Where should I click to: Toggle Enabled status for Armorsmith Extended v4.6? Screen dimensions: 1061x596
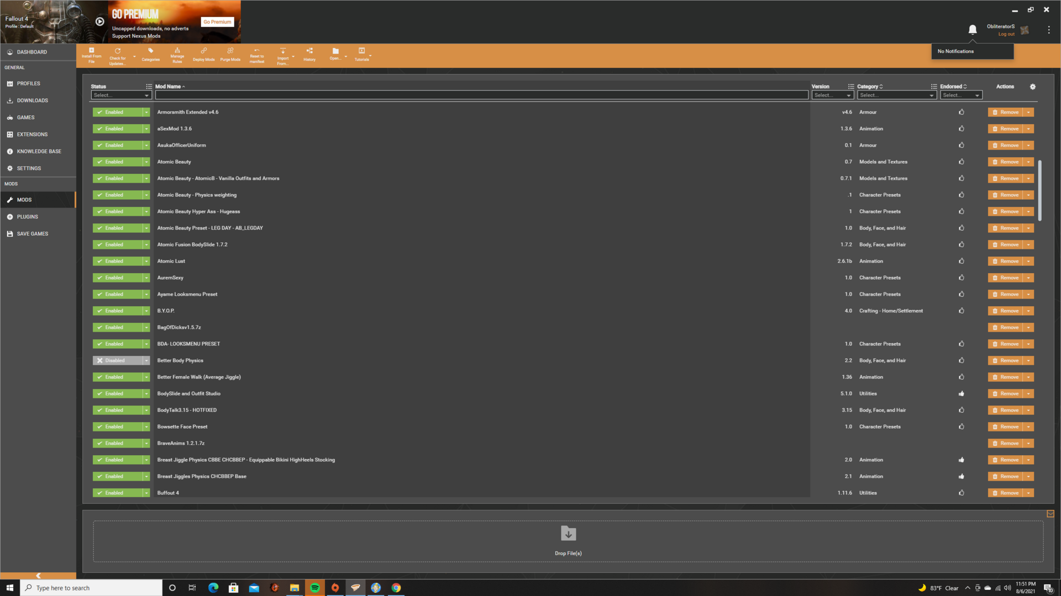pos(117,112)
